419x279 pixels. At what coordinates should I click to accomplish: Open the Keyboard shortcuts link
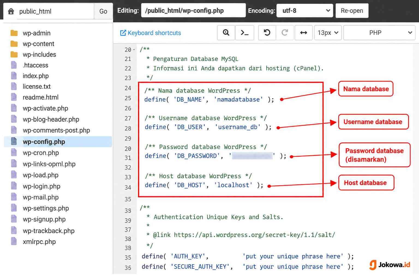151,33
